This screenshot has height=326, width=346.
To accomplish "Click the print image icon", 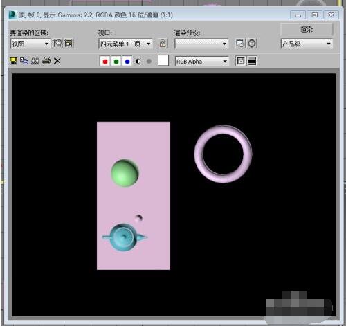I will tap(46, 61).
